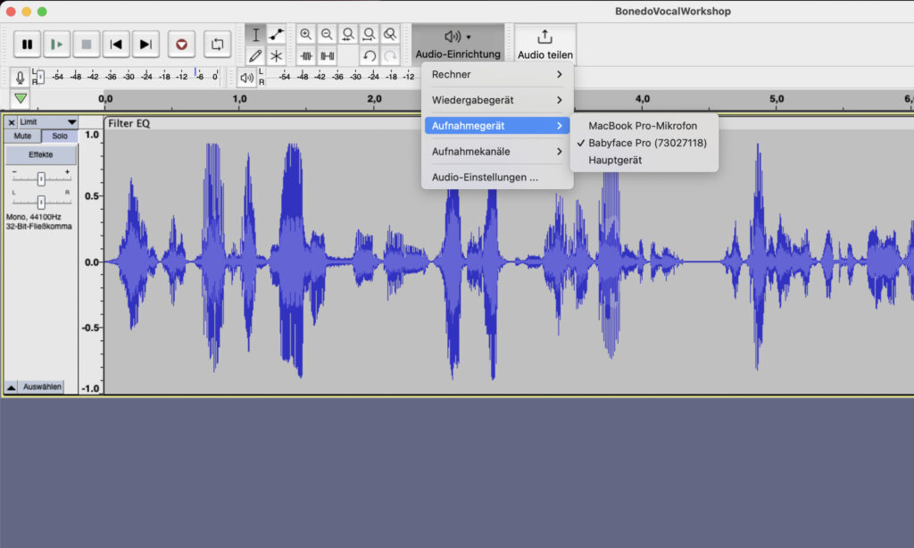
Task: Click the microphone record meter icon
Action: pos(20,77)
